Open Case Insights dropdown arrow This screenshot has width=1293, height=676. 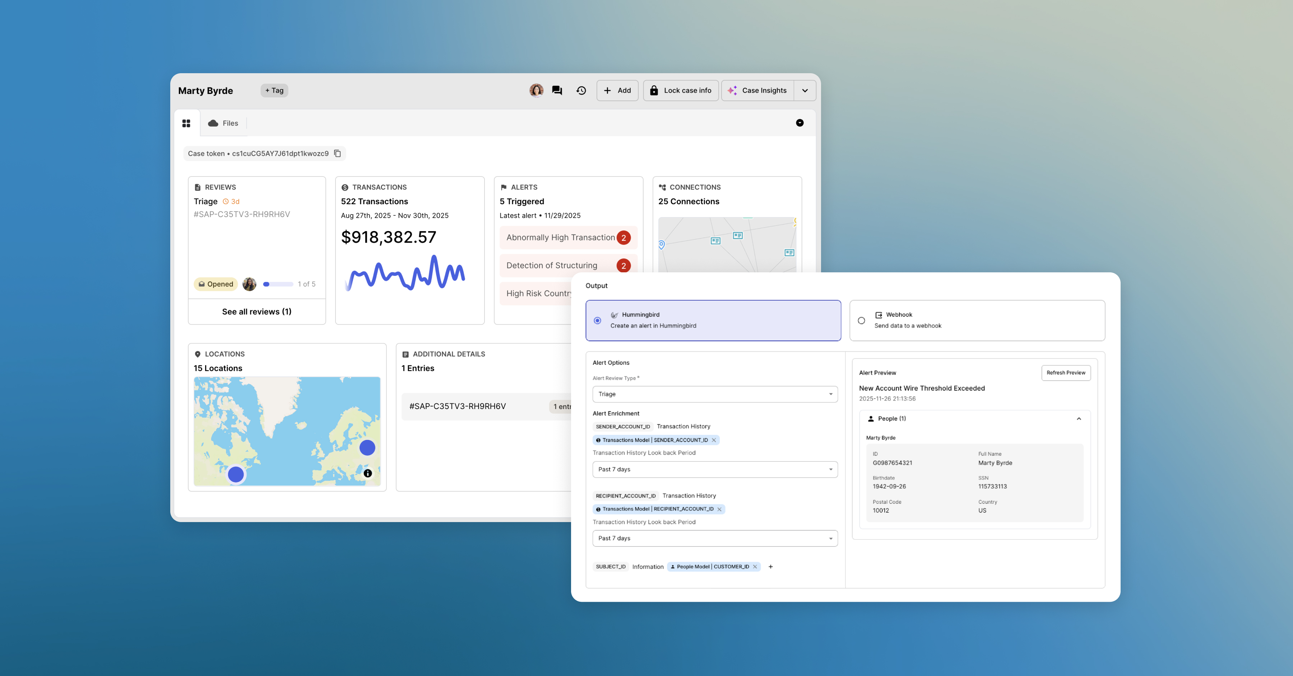805,91
